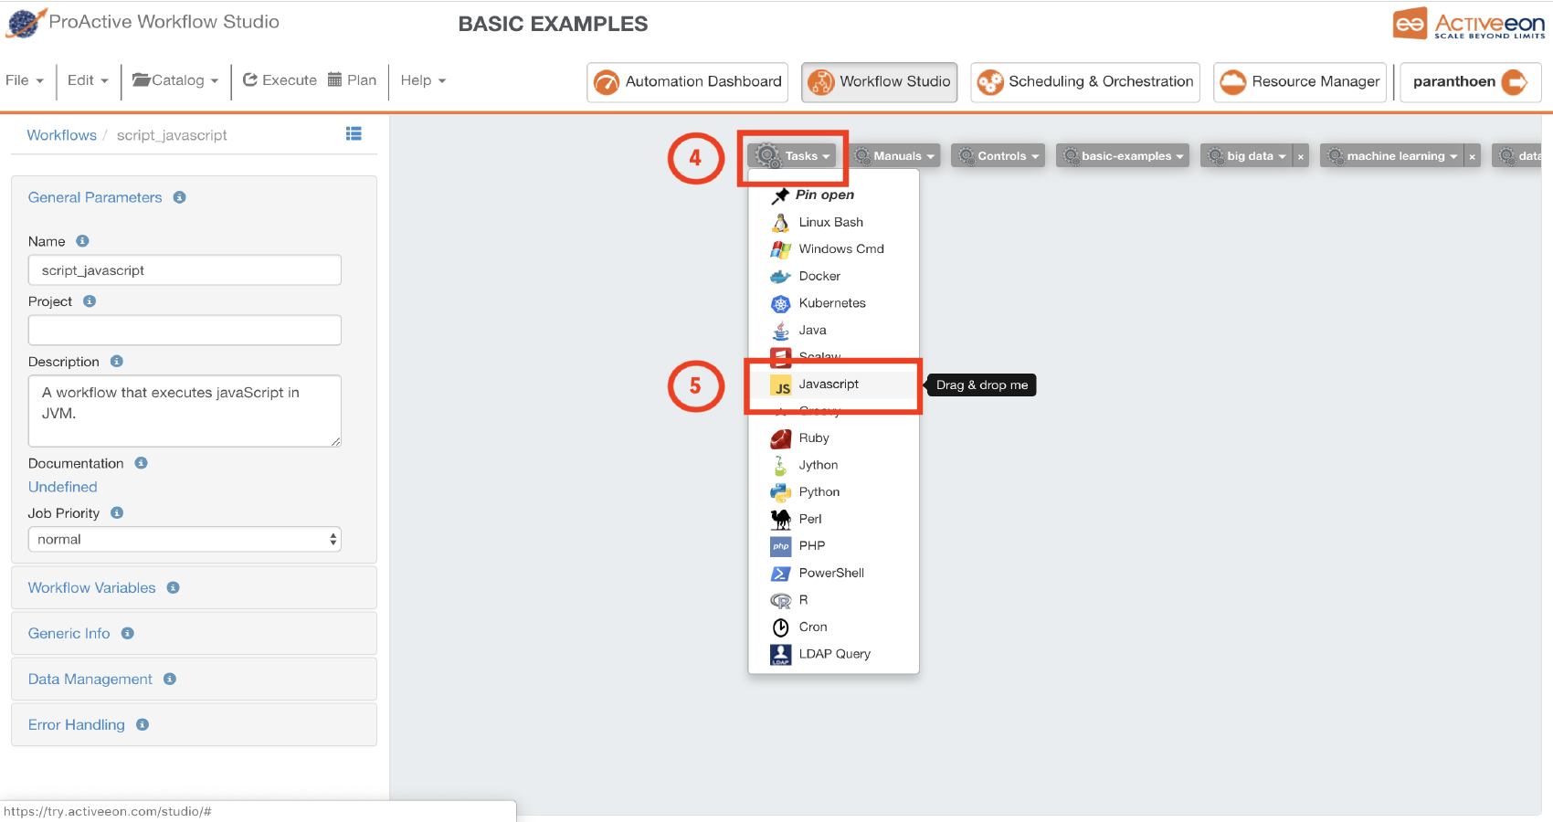Image resolution: width=1553 pixels, height=822 pixels.
Task: Click the info icon beside Name
Action: coord(82,241)
